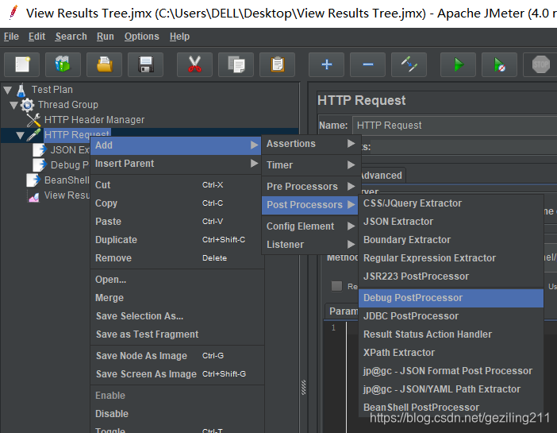Open the Run menu
Screen dimensions: 557x433
(106, 37)
